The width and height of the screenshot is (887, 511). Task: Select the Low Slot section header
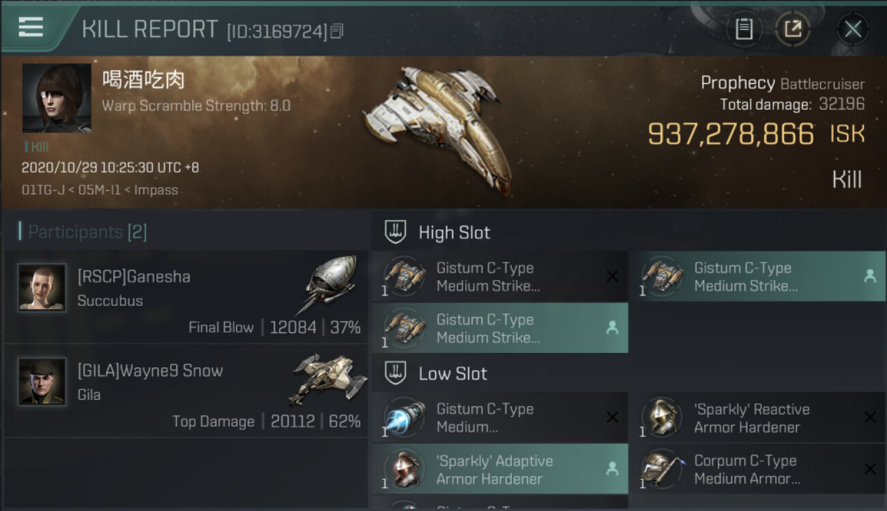click(x=452, y=373)
